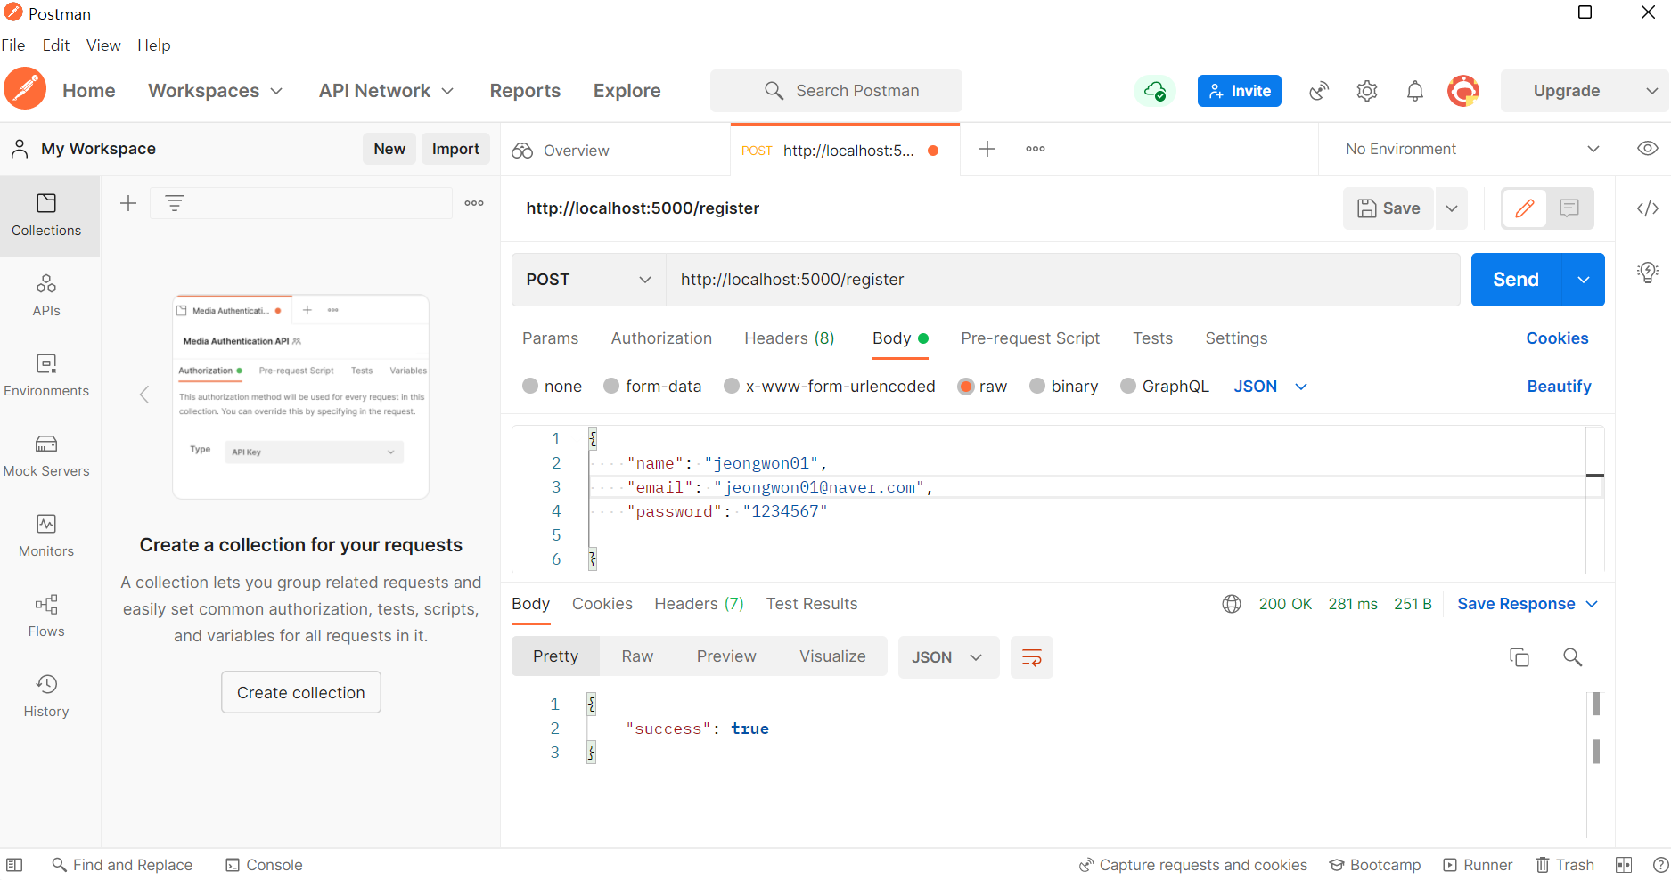Open Postman settings gear
Screen dimensions: 1671x880
(1366, 90)
